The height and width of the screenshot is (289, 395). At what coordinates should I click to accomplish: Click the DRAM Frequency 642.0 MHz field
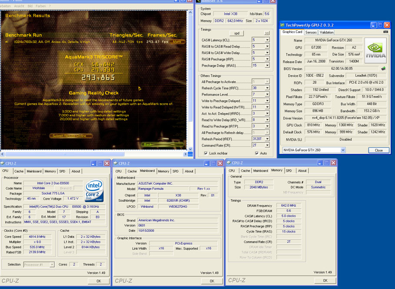point(289,206)
